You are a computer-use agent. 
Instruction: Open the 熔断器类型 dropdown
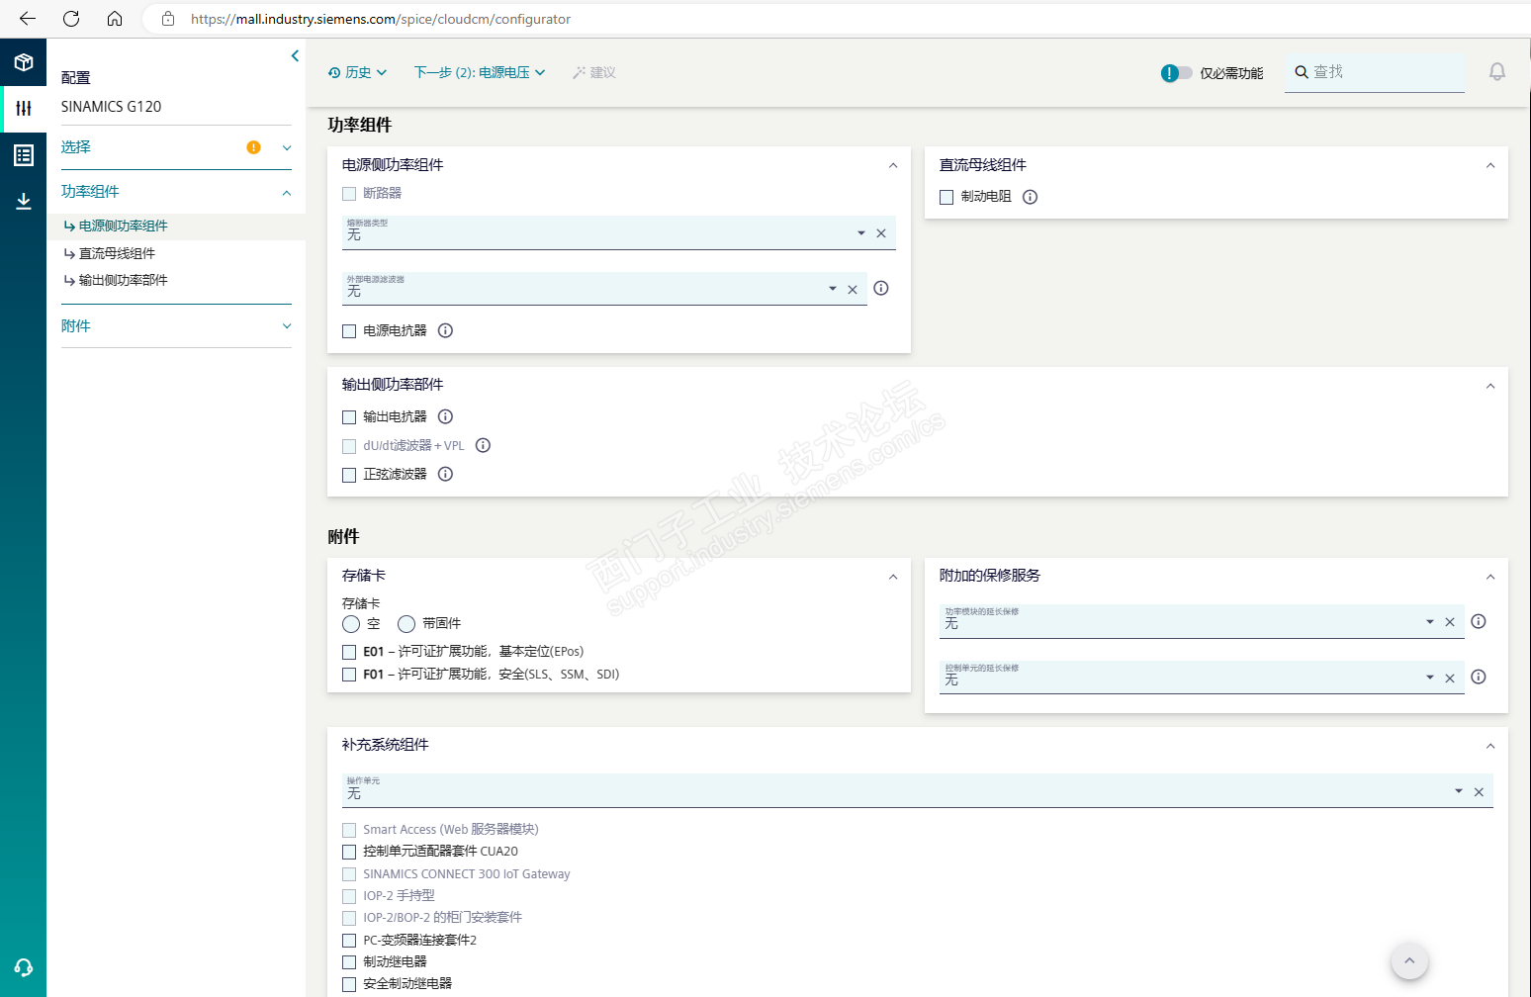[861, 233]
